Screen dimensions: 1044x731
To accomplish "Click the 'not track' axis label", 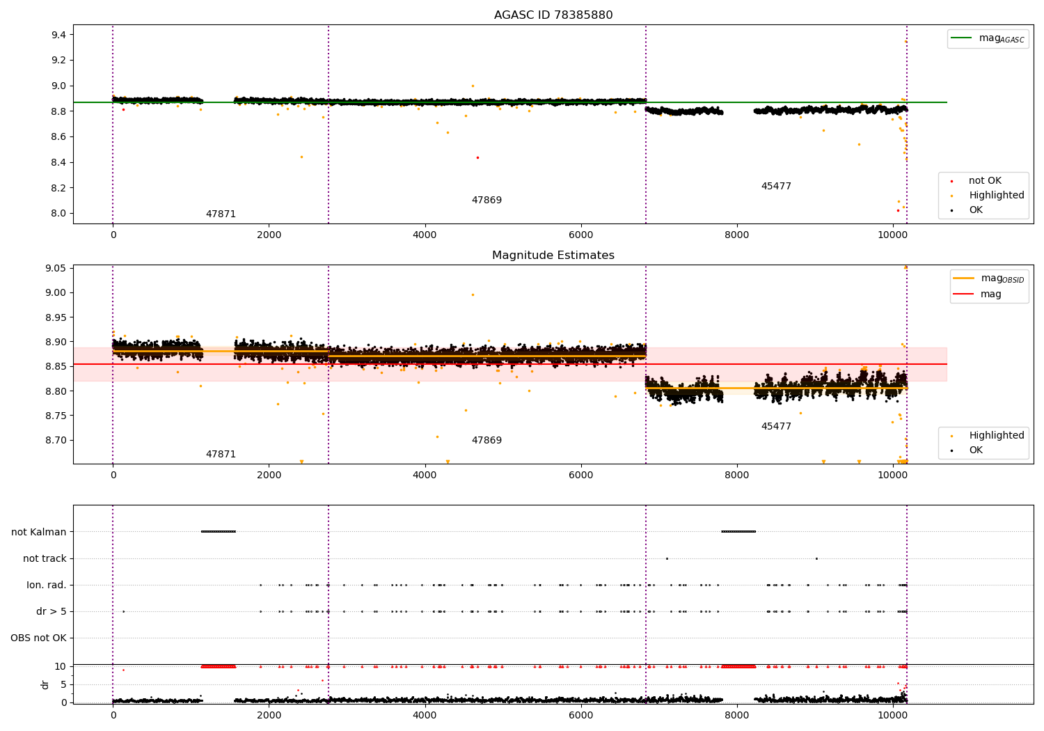I will pos(45,559).
